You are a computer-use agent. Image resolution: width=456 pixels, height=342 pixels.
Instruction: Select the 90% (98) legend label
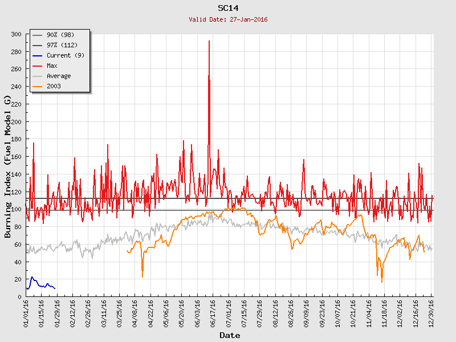(x=60, y=35)
